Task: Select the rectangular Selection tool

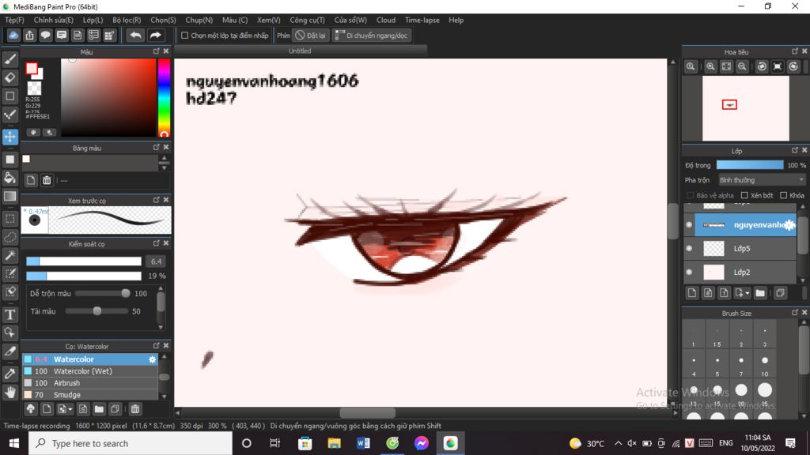Action: tap(9, 219)
